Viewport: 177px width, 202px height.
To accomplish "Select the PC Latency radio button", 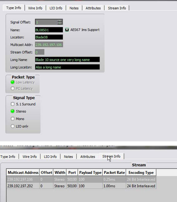I will tap(12, 88).
